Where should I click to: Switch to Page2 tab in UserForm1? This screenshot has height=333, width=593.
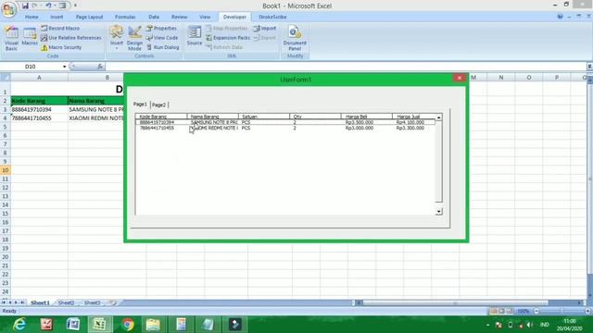pos(158,105)
